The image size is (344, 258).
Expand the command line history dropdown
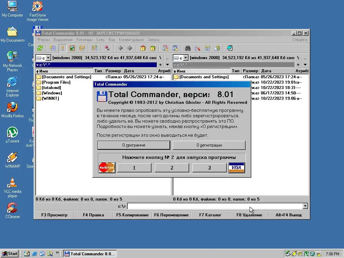coord(305,206)
